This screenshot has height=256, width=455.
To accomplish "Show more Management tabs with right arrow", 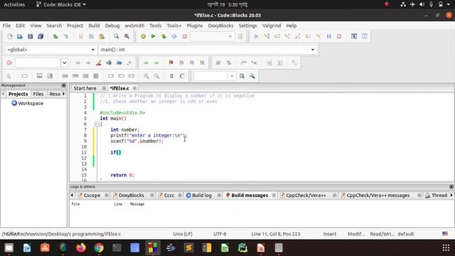I will point(63,94).
